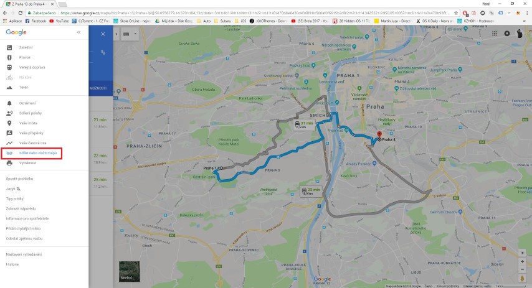The height and width of the screenshot is (288, 532).
Task: Select the 22 min route option
Action: (x=100, y=159)
